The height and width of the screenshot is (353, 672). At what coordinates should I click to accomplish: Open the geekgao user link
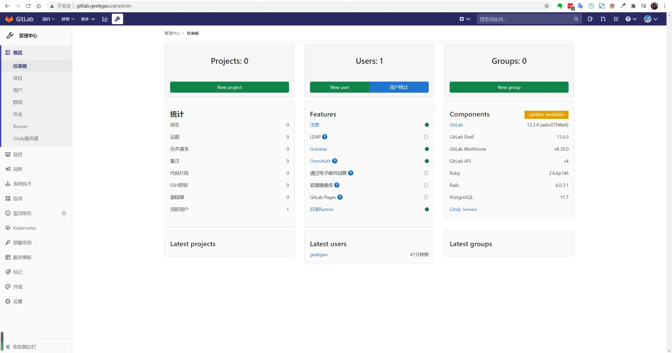(x=319, y=254)
